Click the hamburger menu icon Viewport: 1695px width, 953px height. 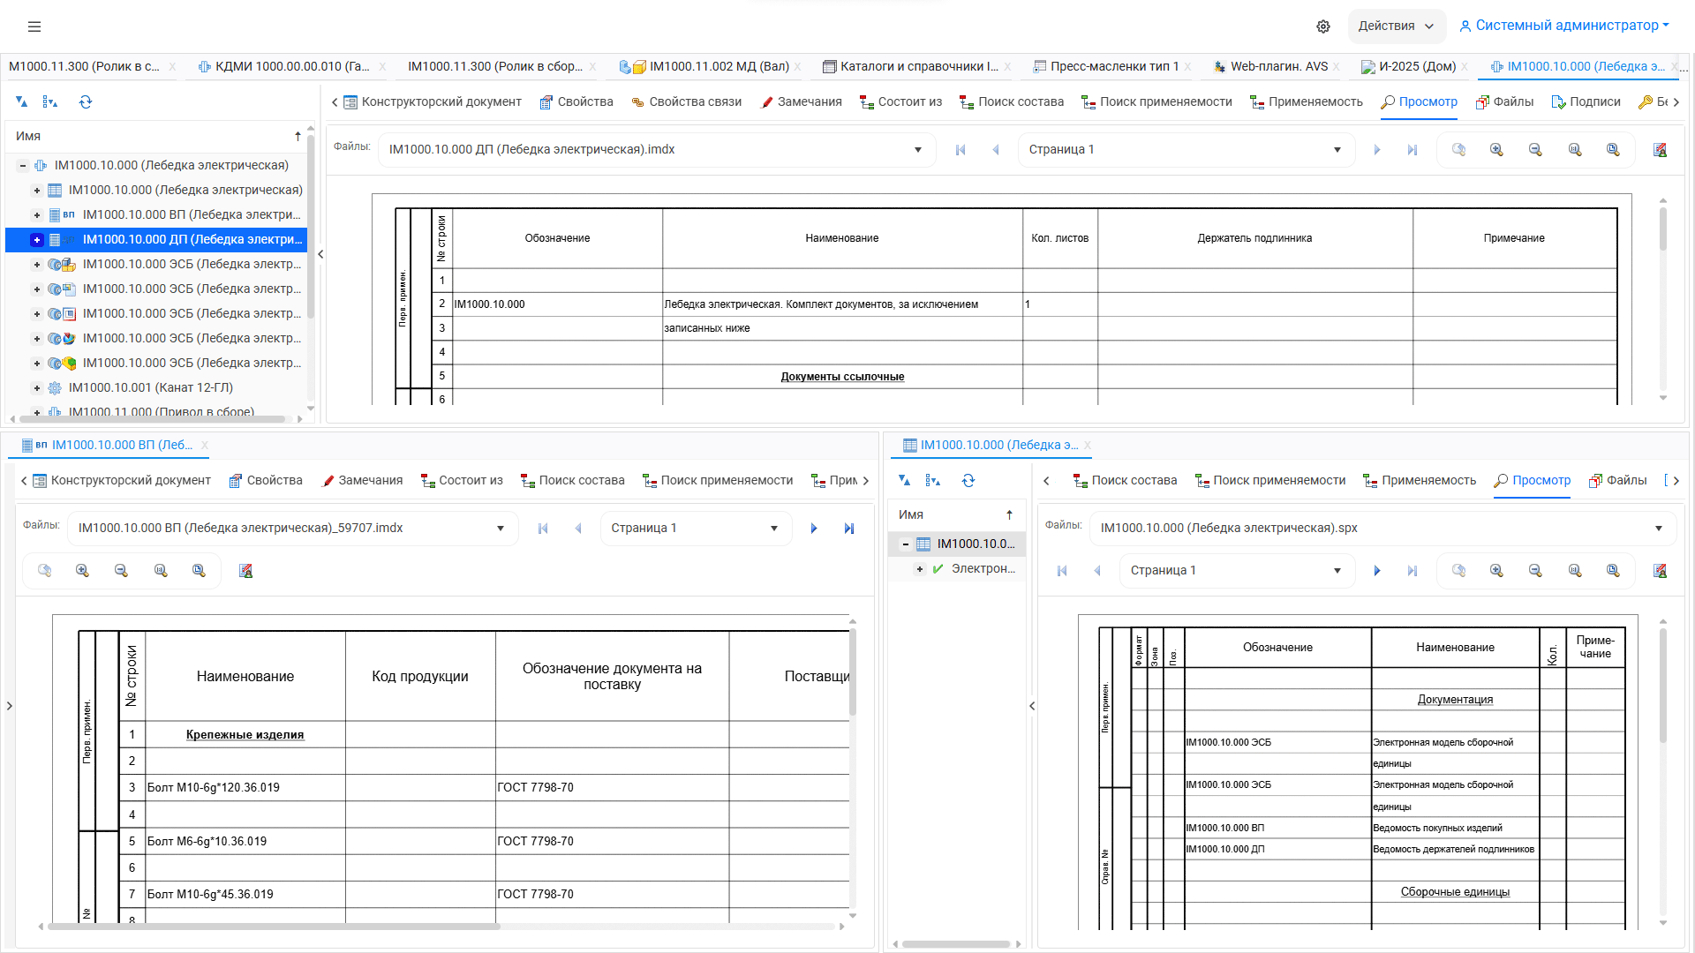34,26
